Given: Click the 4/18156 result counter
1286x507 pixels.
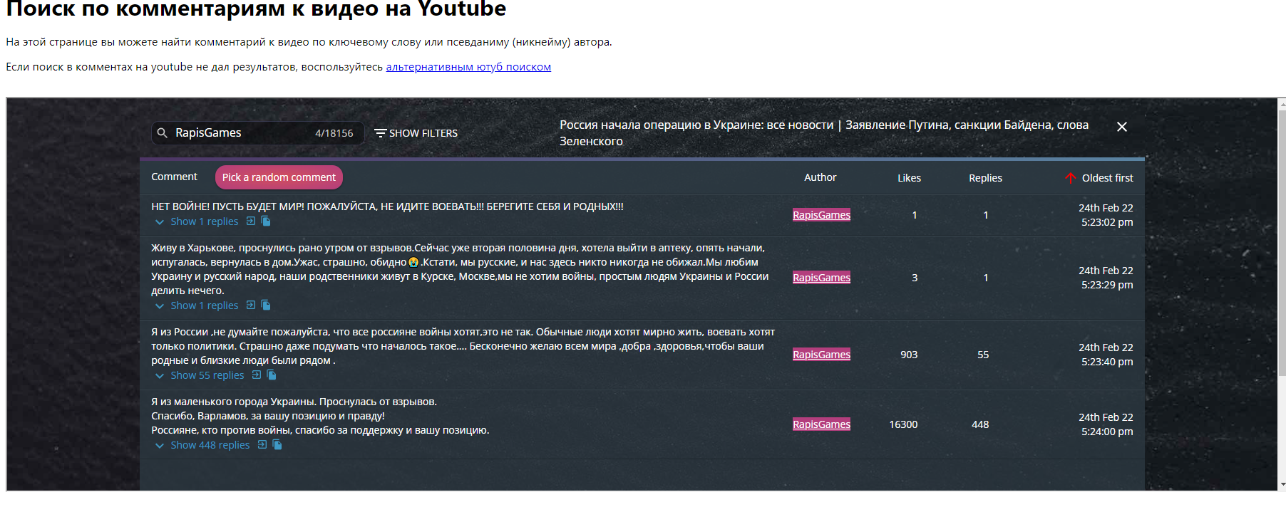Looking at the screenshot, I should 334,133.
